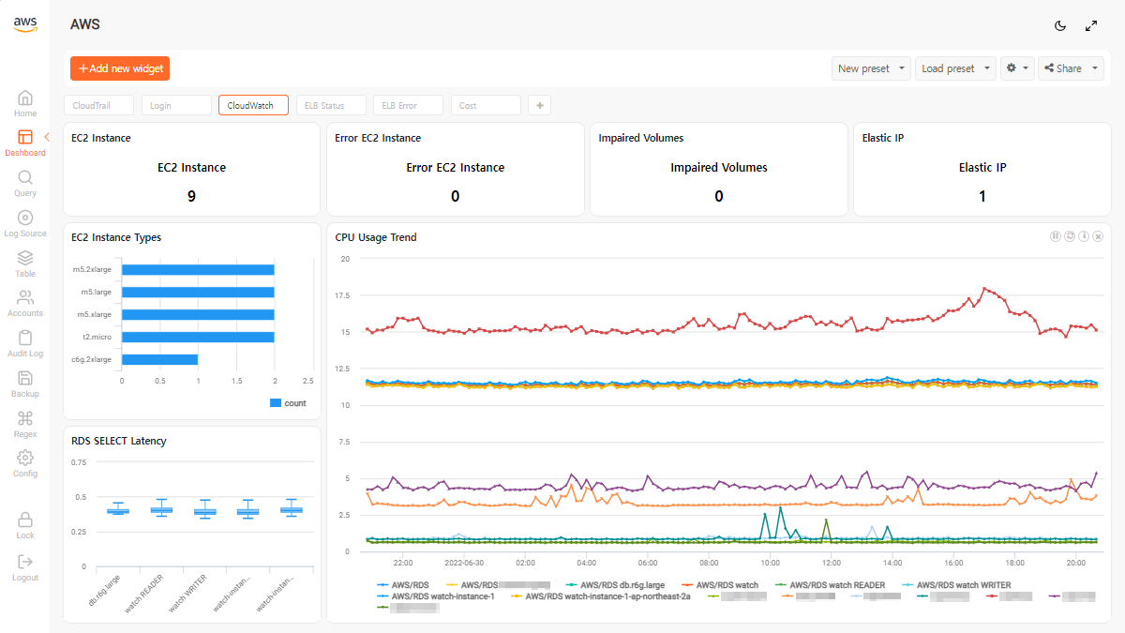Viewport: 1125px width, 633px height.
Task: Click the m5.xlarge bar in chart
Action: click(198, 314)
